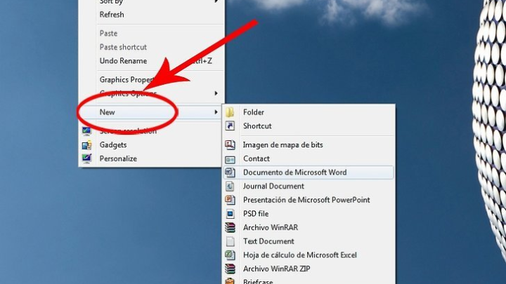Select Documento de Microsoft Word
This screenshot has height=284, width=506.
click(x=309, y=173)
